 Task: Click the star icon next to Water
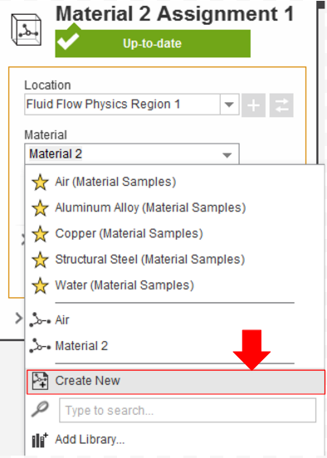40,285
